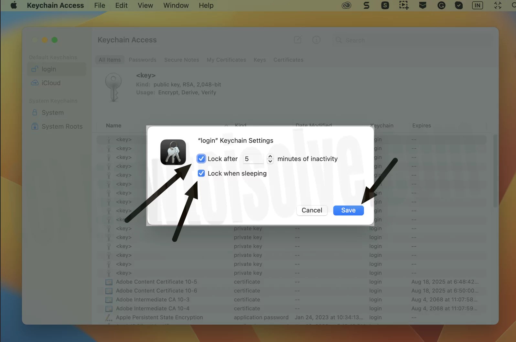Sort by the Expires column header
The image size is (516, 342).
pos(421,125)
